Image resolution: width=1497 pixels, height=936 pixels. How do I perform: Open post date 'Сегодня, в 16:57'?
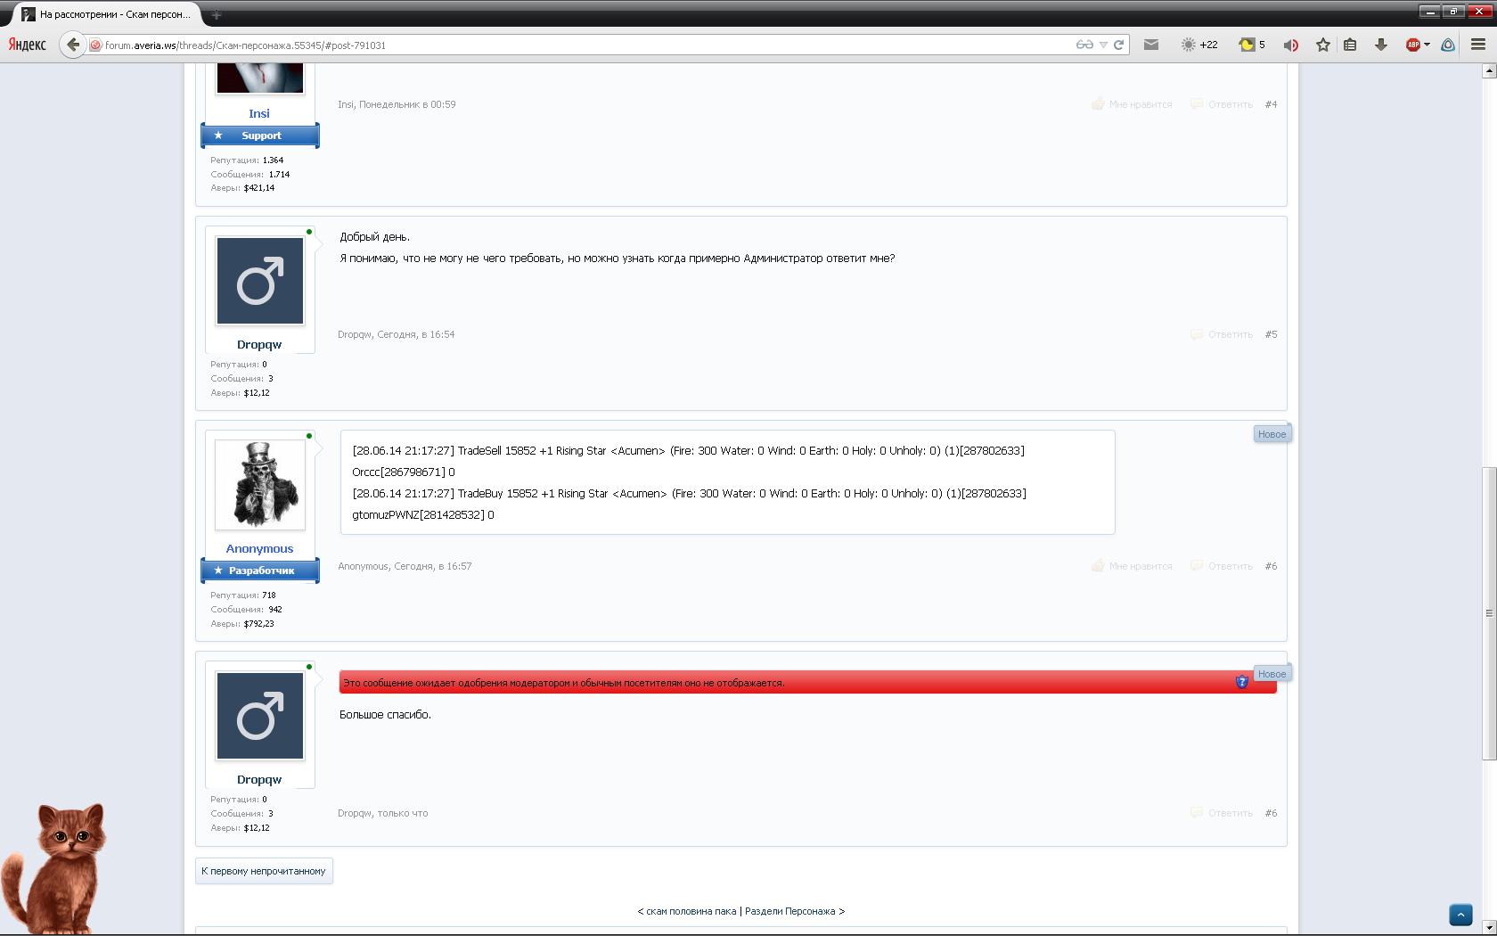[x=433, y=566]
